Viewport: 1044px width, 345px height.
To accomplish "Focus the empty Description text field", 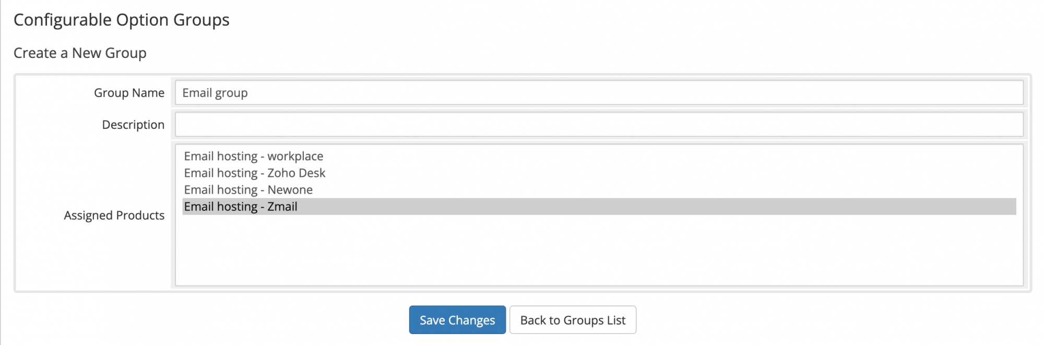I will tap(598, 125).
